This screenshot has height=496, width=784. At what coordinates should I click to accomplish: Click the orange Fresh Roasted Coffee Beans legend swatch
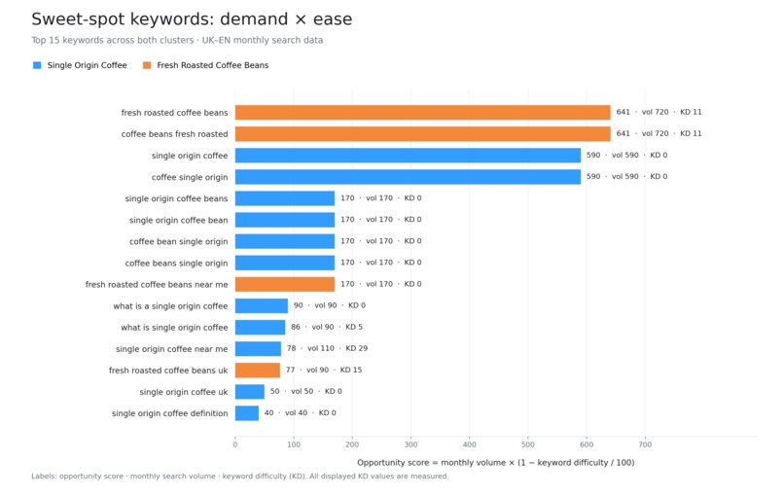click(147, 65)
